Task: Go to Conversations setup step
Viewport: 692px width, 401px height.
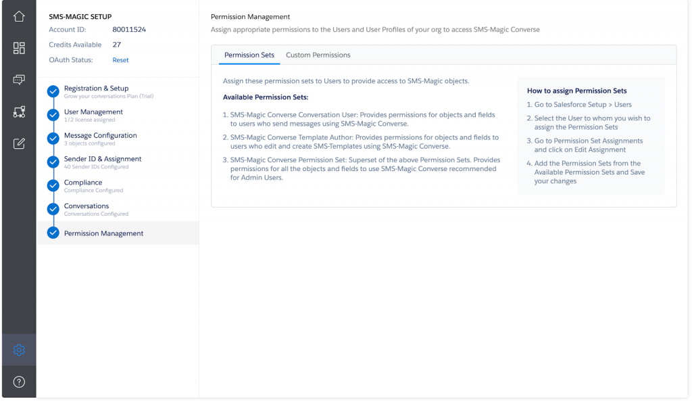Action: (86, 206)
